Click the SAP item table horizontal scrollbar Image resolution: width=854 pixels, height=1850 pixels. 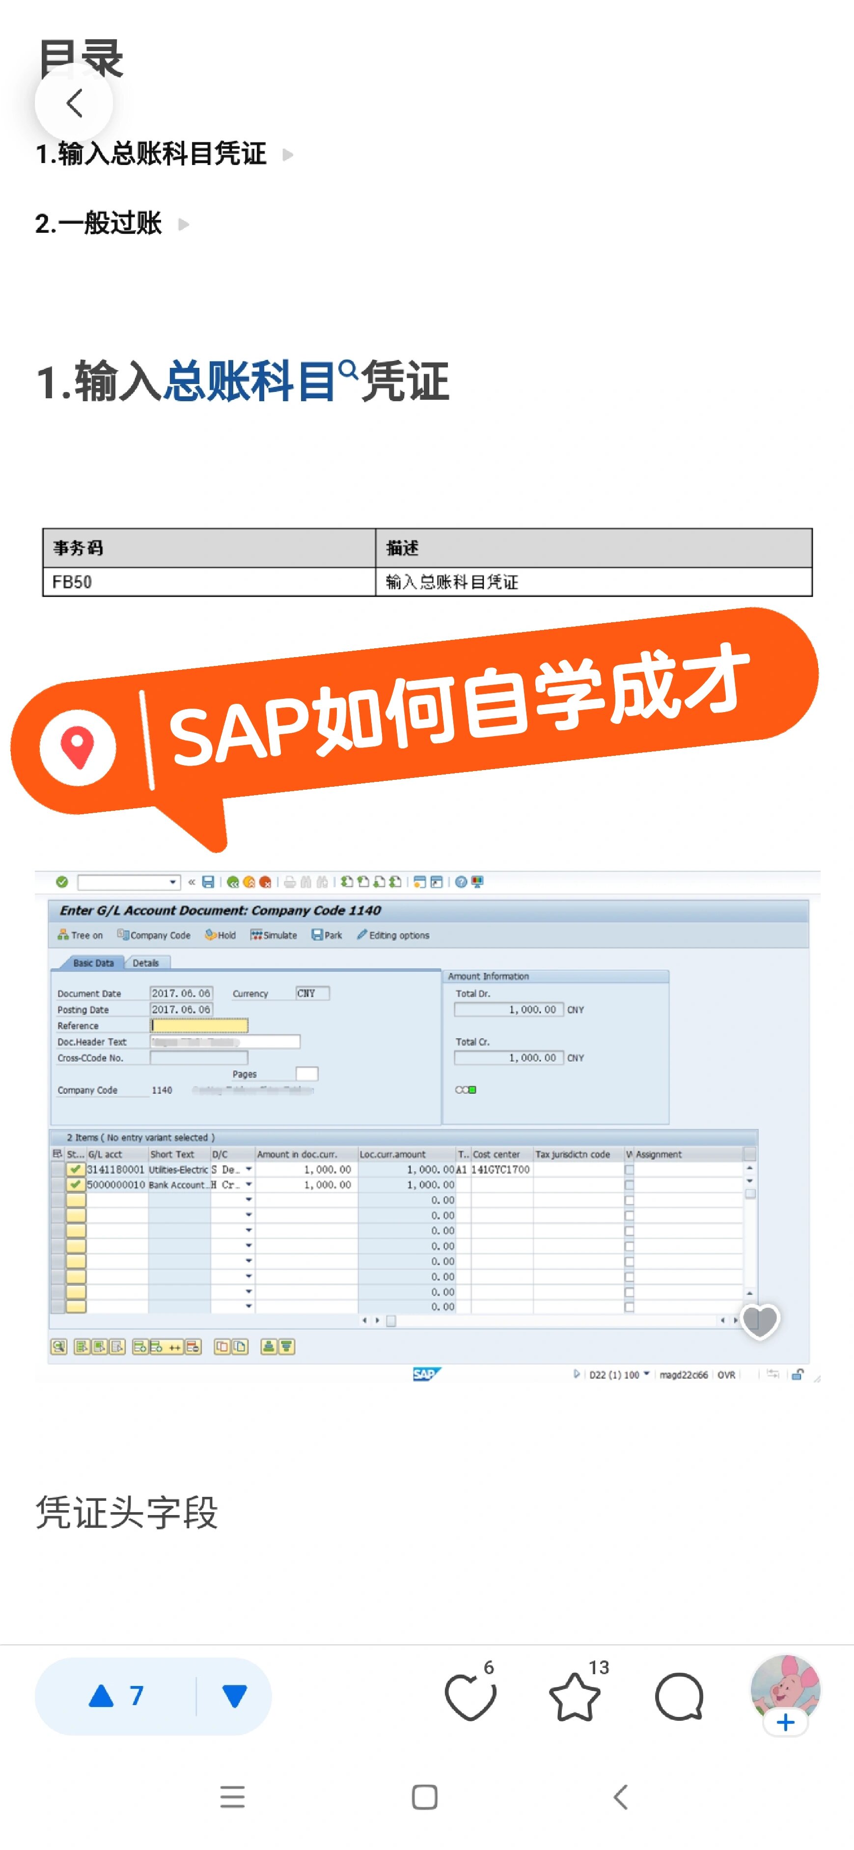(x=550, y=1321)
